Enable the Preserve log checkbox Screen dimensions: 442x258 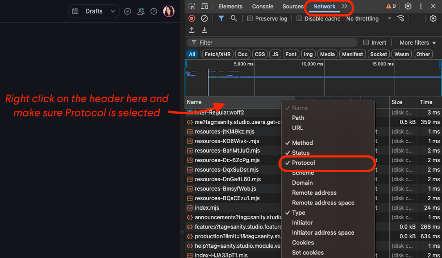tap(249, 18)
